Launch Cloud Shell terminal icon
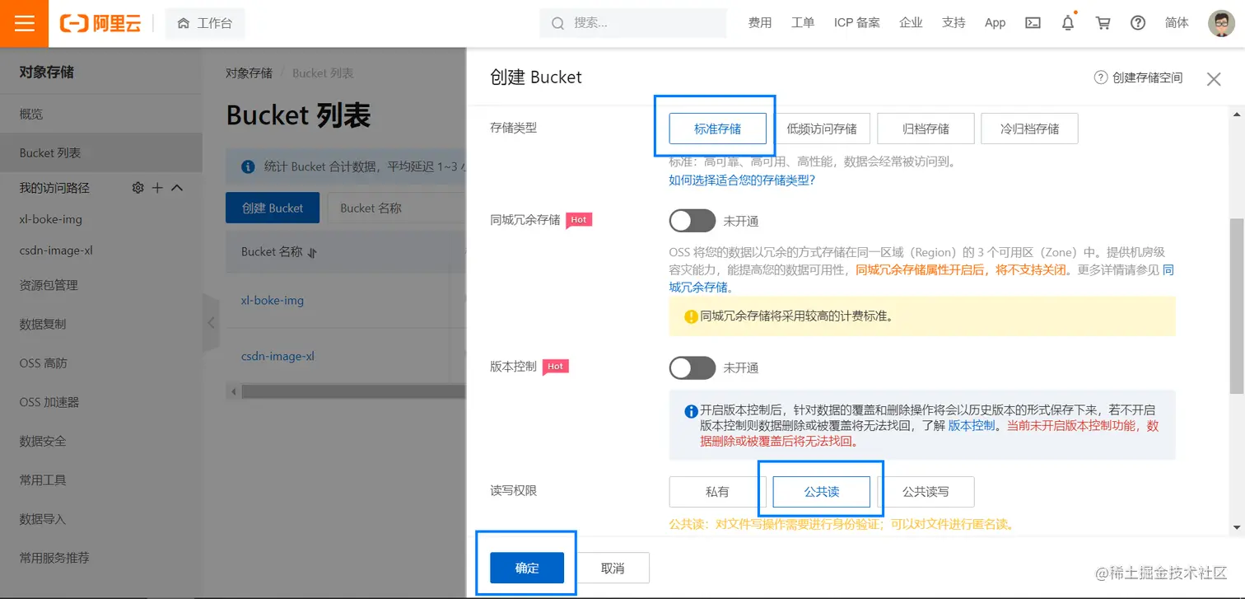1245x599 pixels. tap(1033, 23)
